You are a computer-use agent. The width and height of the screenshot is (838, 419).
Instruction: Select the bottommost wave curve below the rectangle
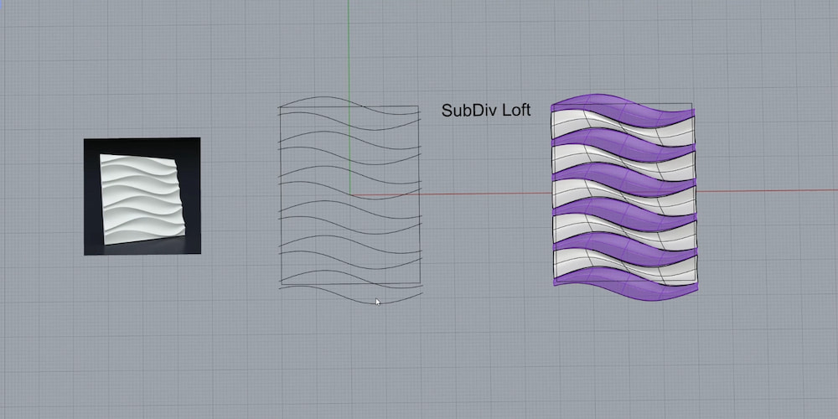(352, 297)
